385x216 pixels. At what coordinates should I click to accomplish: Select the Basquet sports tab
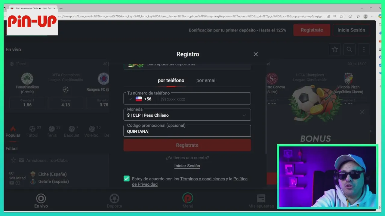pos(72,132)
